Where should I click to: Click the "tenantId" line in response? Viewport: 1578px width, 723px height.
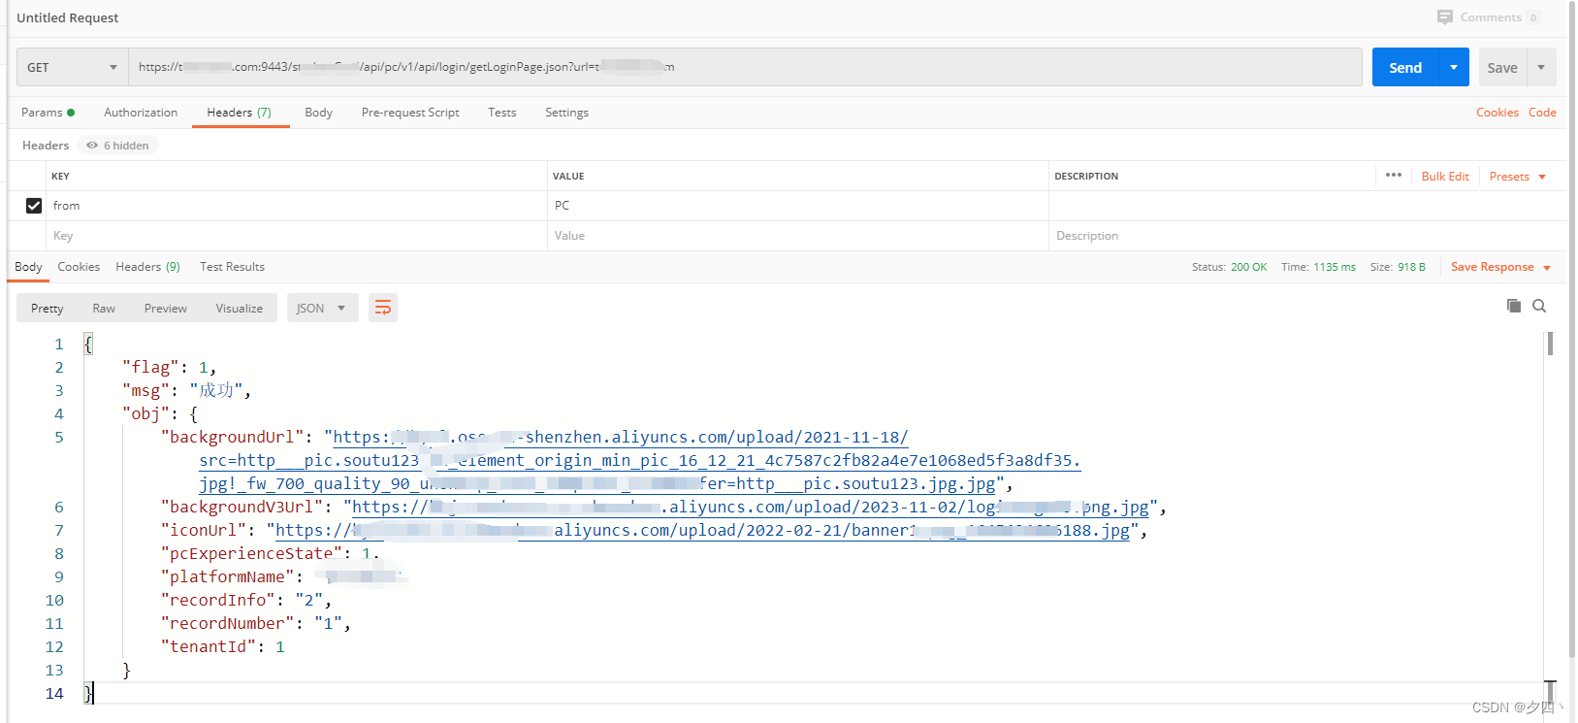223,647
